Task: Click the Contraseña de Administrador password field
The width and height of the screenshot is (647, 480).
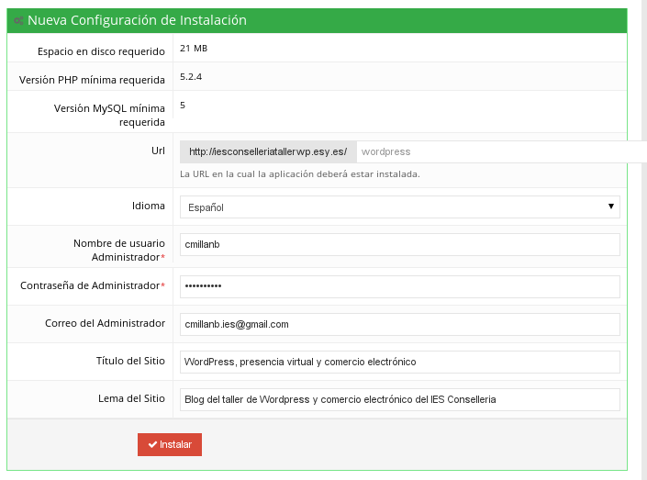Action: (400, 286)
